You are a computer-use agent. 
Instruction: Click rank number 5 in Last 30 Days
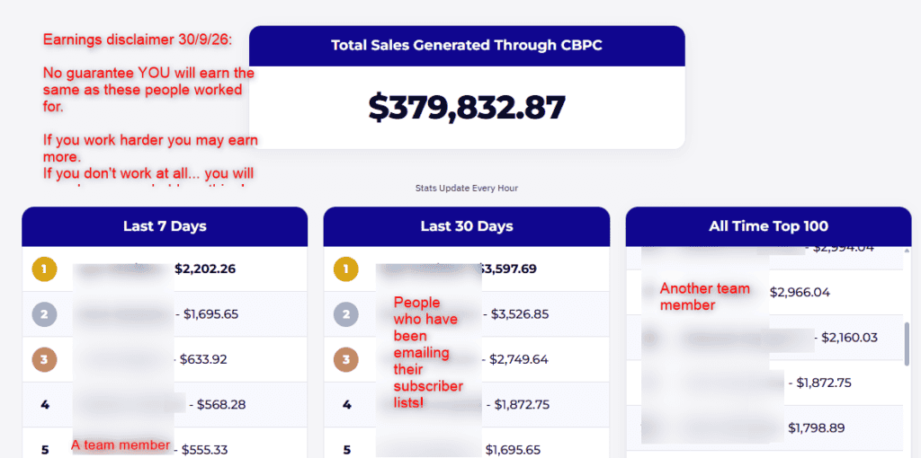click(x=346, y=450)
